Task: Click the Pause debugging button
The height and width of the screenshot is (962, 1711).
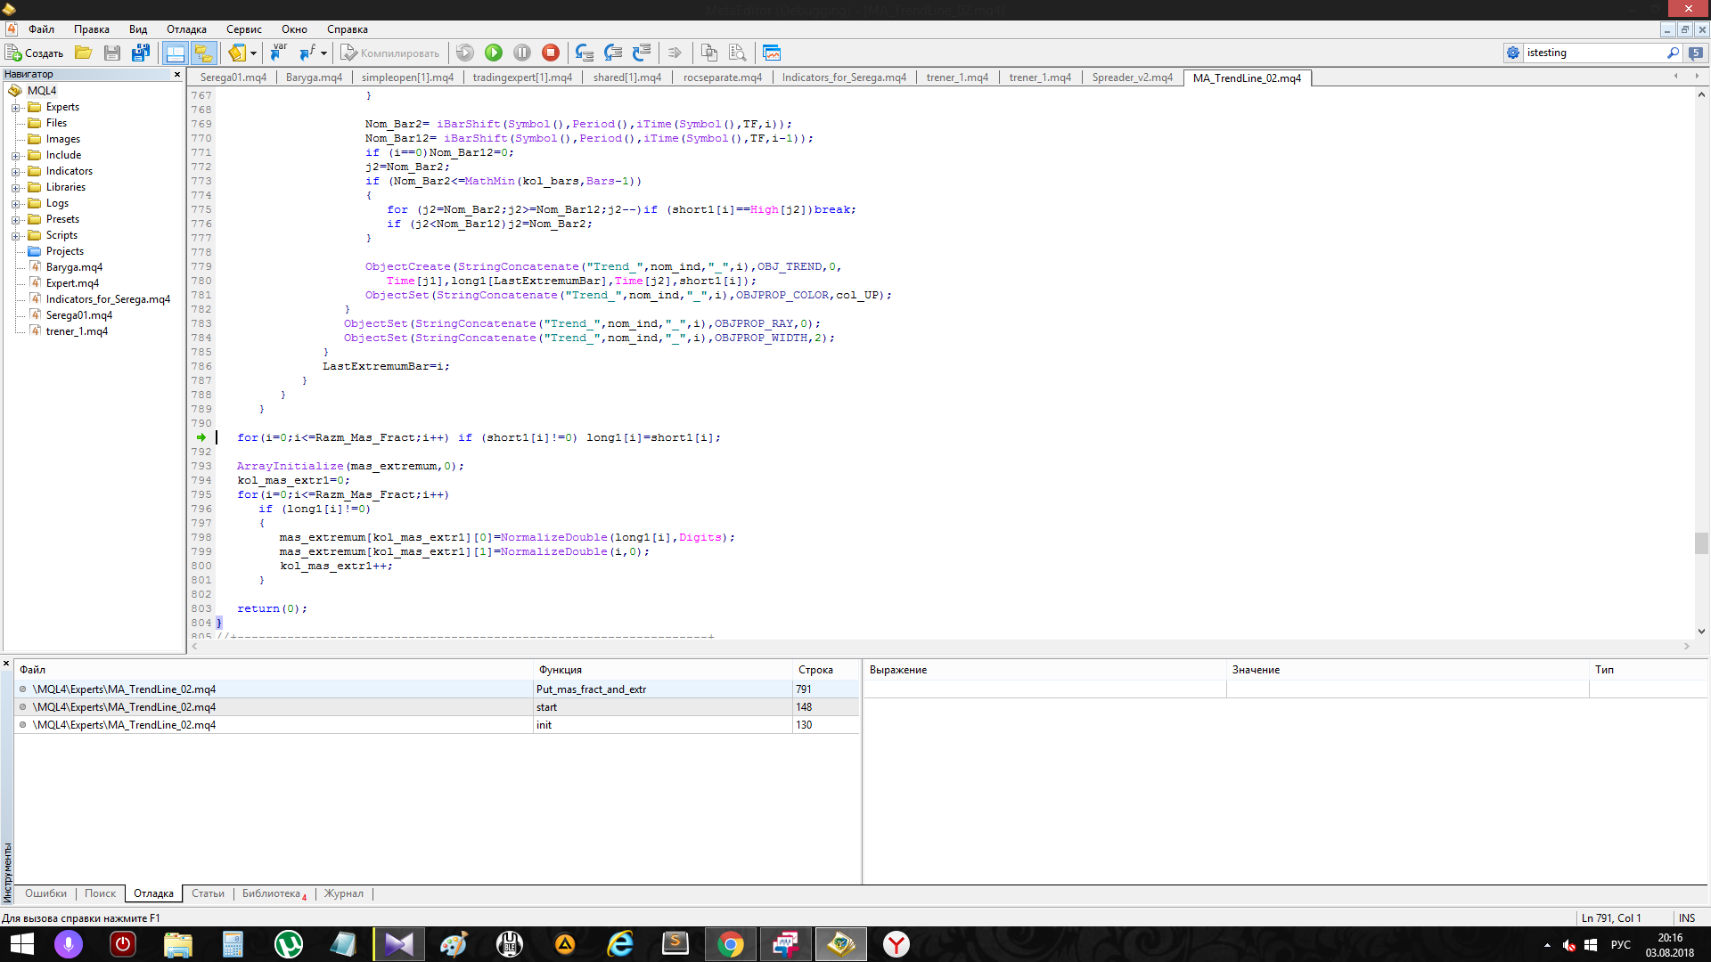Action: pos(522,53)
